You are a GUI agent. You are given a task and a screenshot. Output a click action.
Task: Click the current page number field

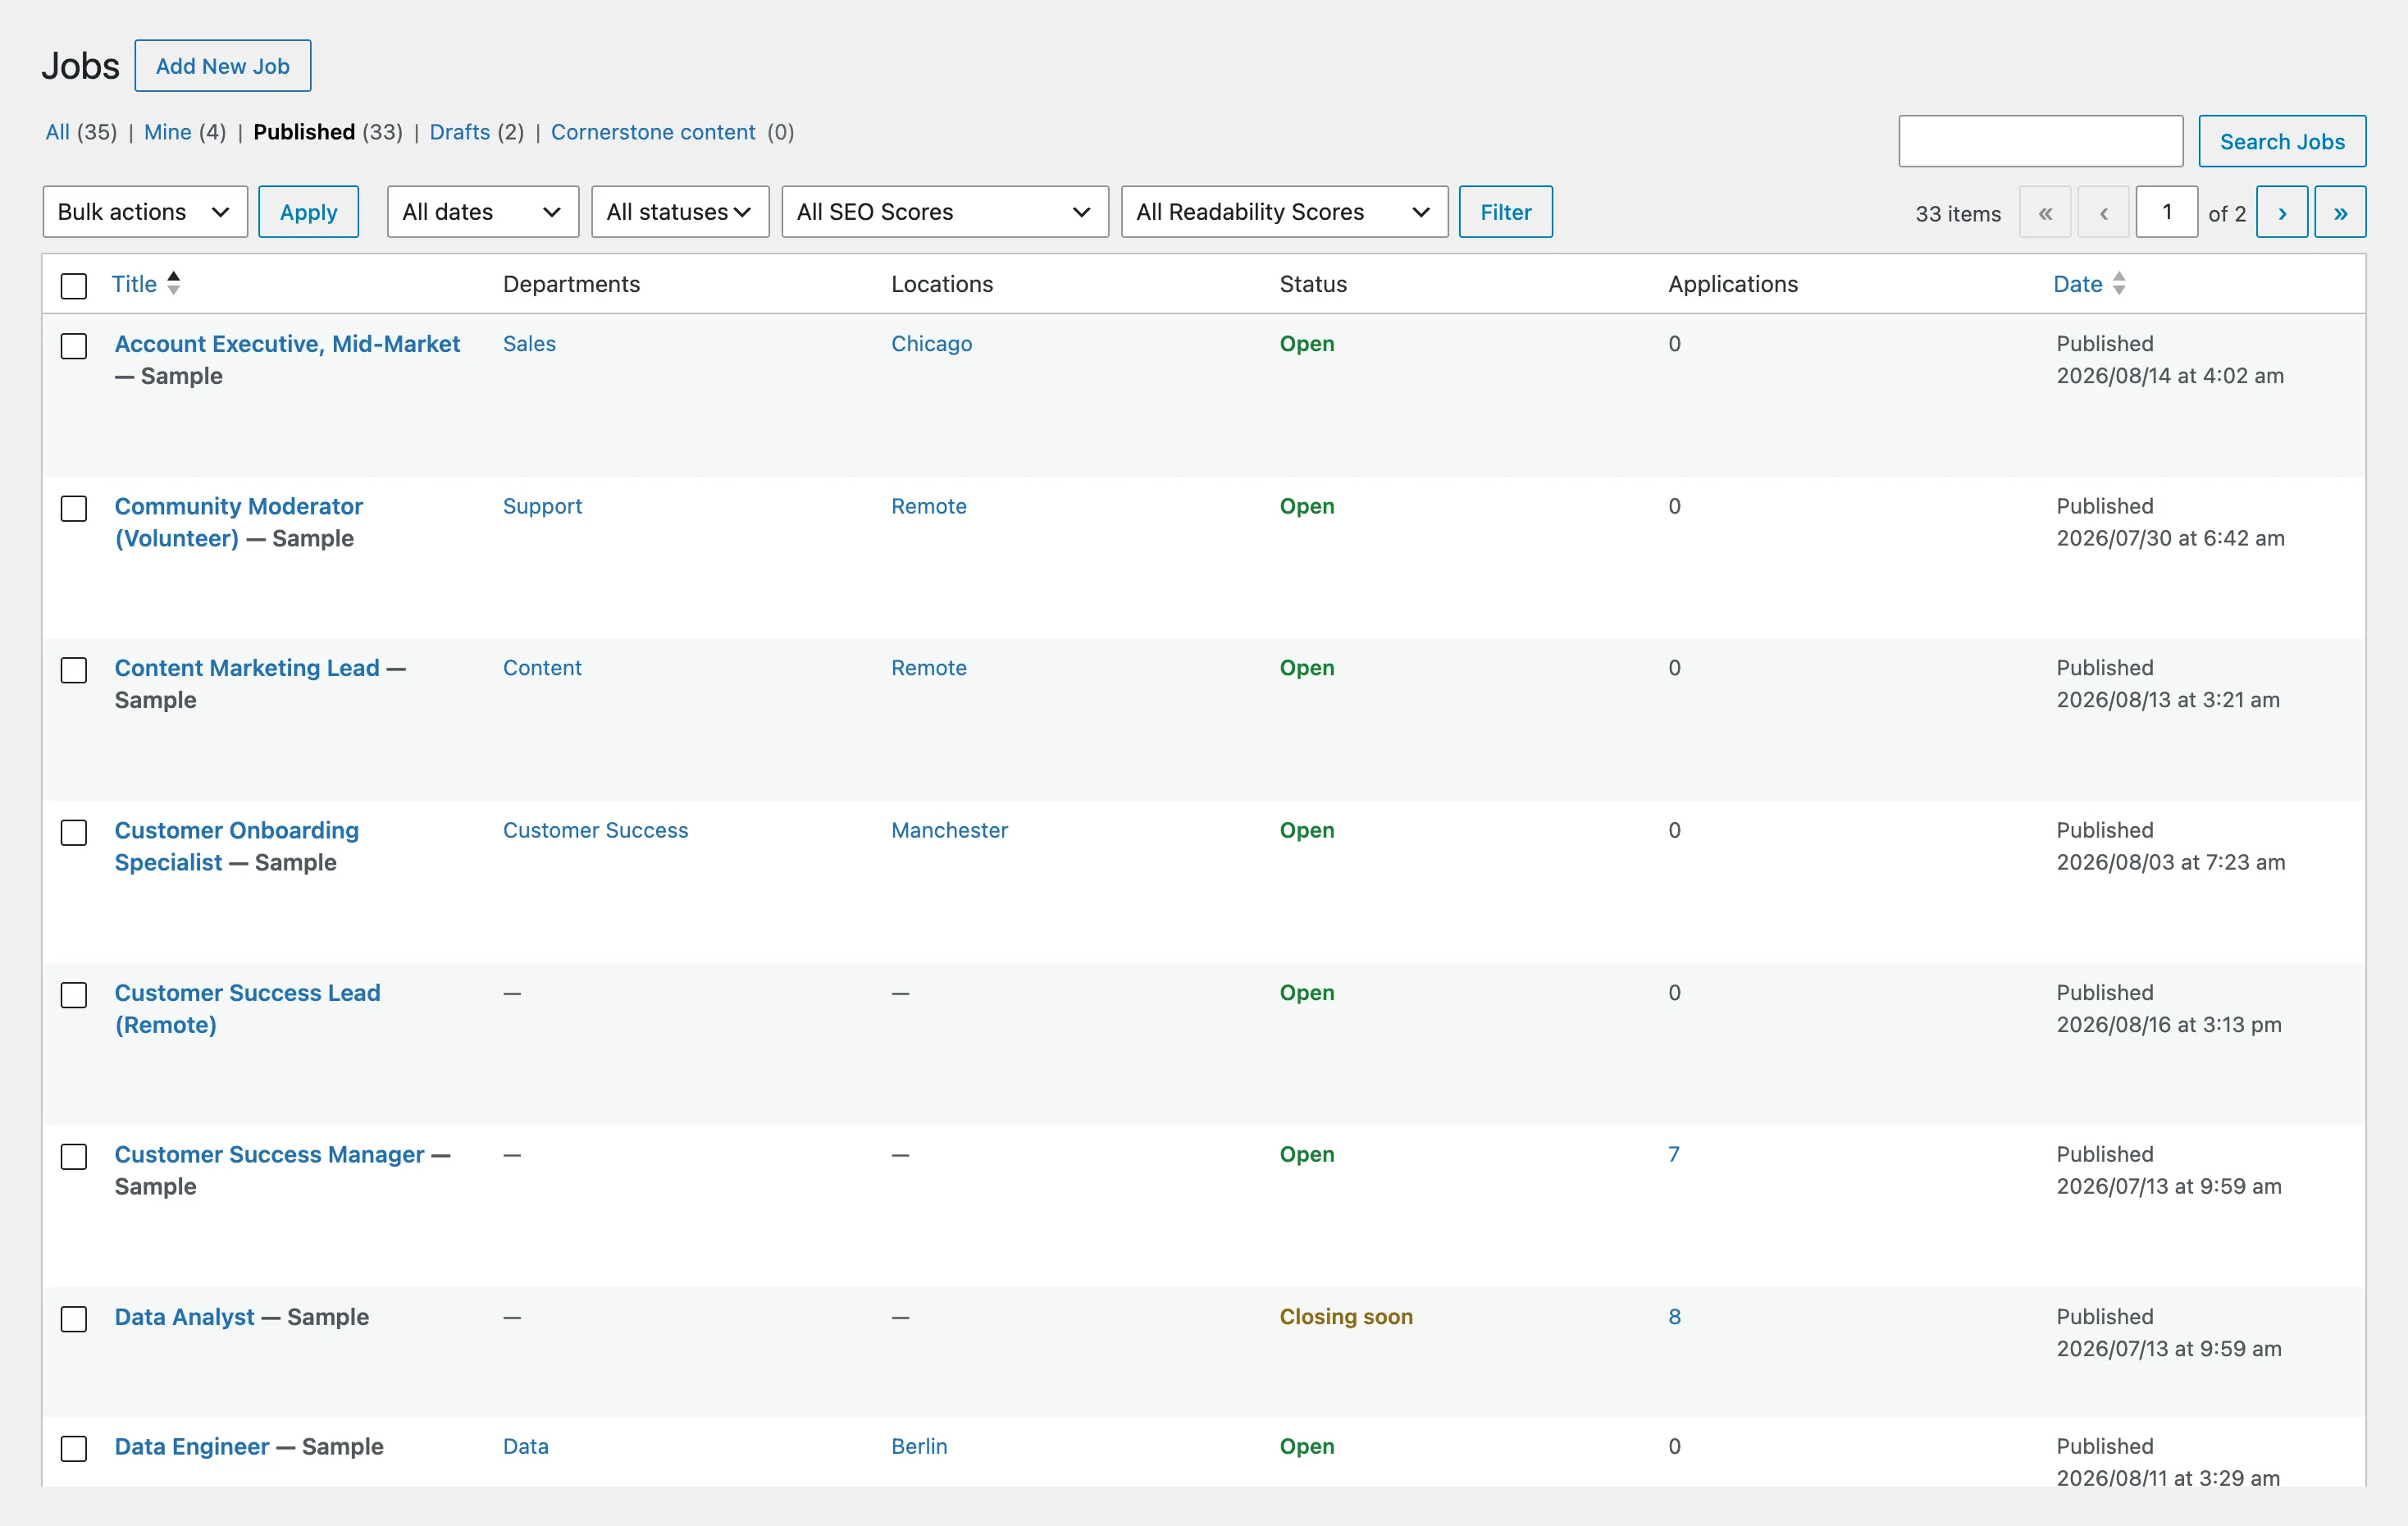(2166, 212)
